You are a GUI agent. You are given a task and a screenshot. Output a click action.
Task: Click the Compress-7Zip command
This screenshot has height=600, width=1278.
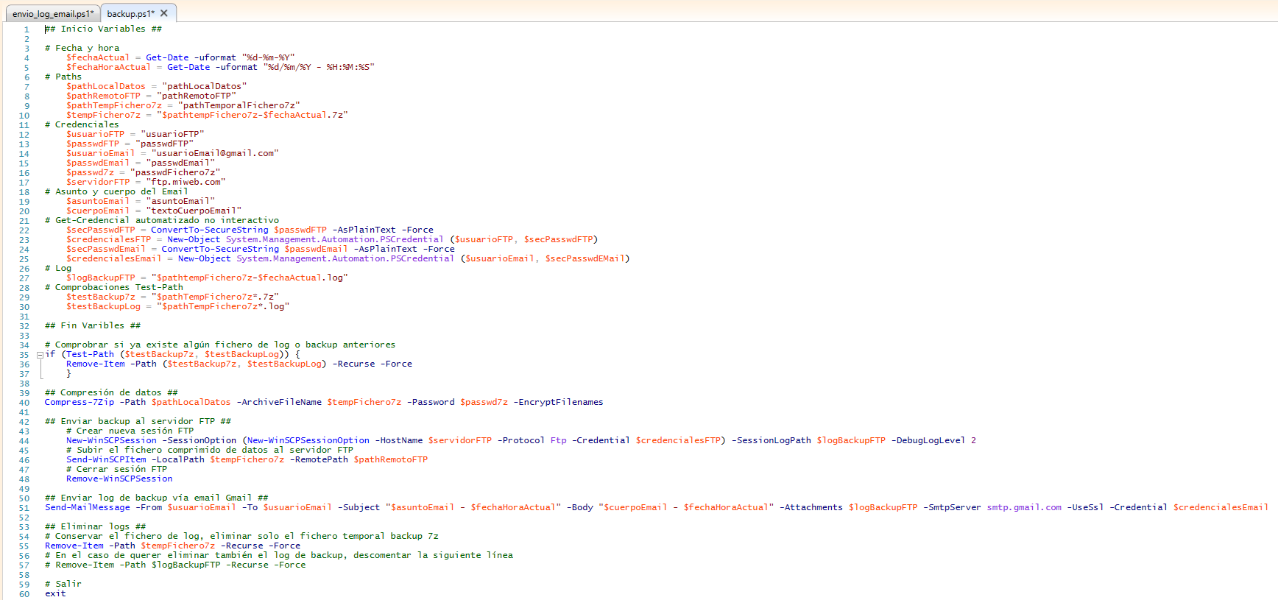click(80, 403)
